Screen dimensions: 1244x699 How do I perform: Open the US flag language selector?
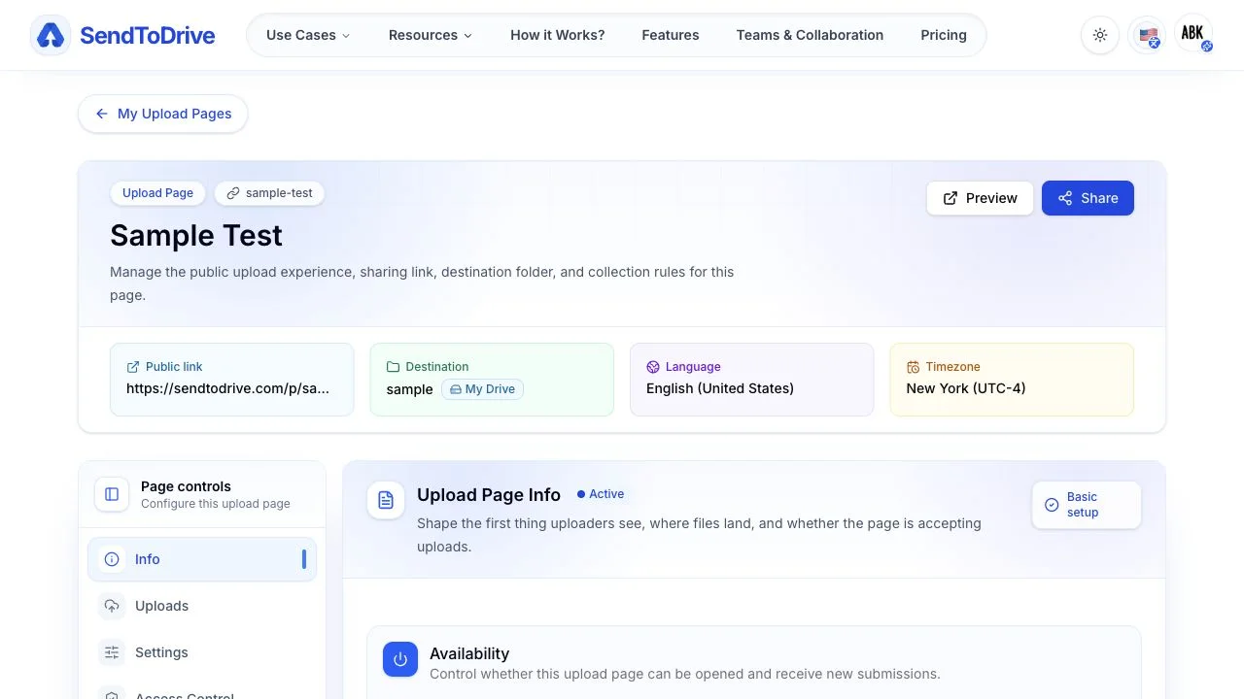pyautogui.click(x=1148, y=36)
